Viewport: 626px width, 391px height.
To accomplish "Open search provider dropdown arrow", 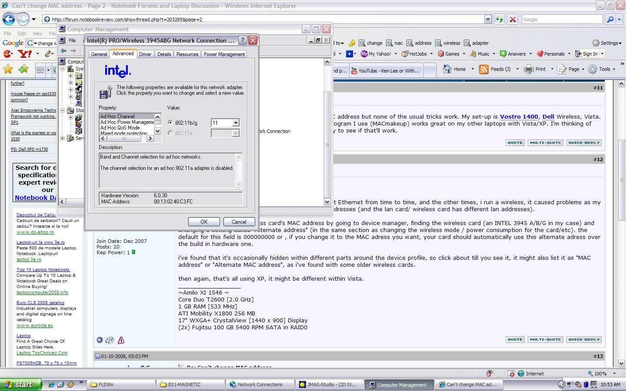I will 619,19.
